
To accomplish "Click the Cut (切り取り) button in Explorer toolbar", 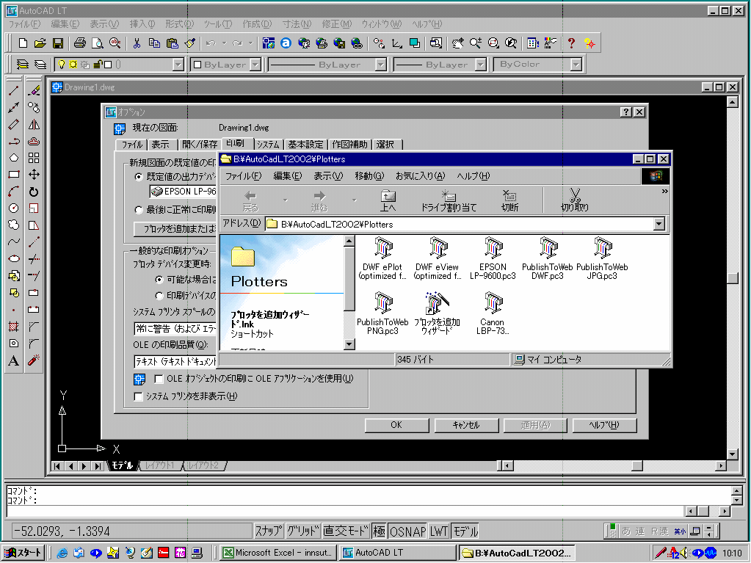I will click(x=575, y=200).
